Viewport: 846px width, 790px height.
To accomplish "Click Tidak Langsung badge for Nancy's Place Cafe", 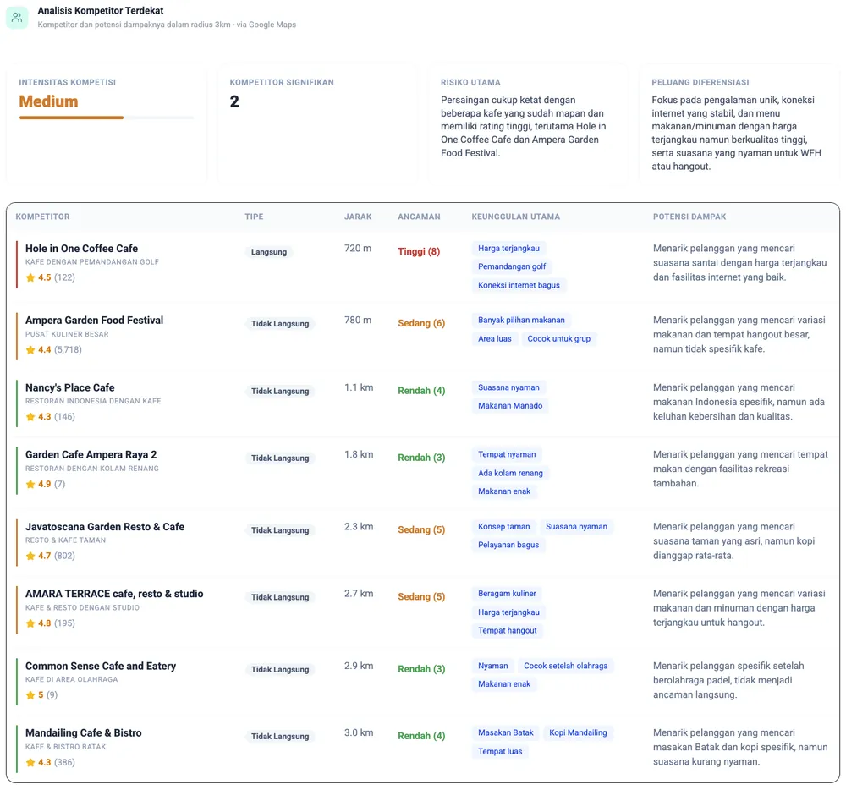I will pyautogui.click(x=280, y=392).
